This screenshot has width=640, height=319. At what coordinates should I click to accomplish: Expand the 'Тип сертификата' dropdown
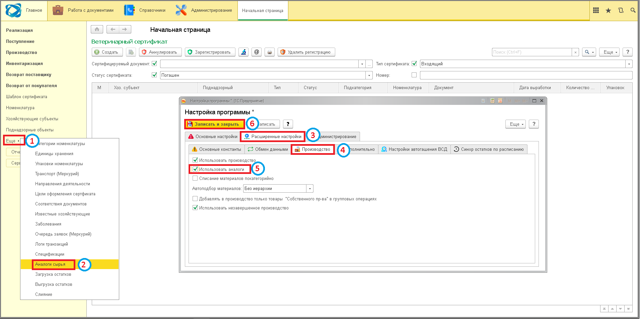pyautogui.click(x=629, y=64)
